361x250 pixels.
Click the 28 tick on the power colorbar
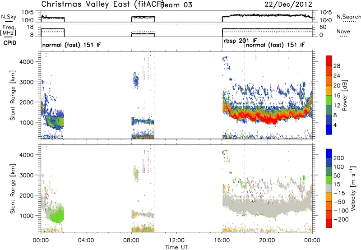coord(337,66)
